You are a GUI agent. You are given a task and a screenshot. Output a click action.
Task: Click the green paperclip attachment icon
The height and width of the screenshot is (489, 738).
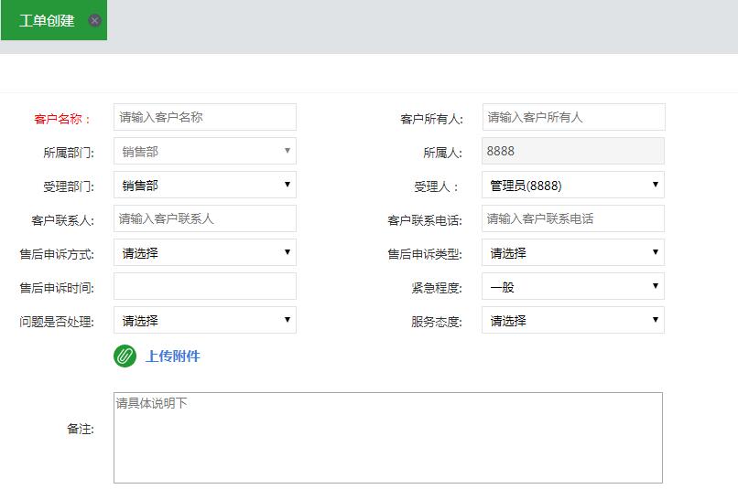(x=125, y=356)
